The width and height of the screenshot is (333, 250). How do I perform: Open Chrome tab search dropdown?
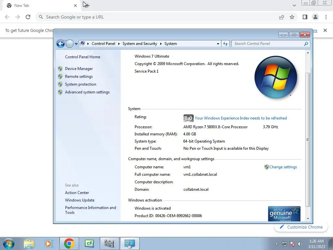coord(294,6)
